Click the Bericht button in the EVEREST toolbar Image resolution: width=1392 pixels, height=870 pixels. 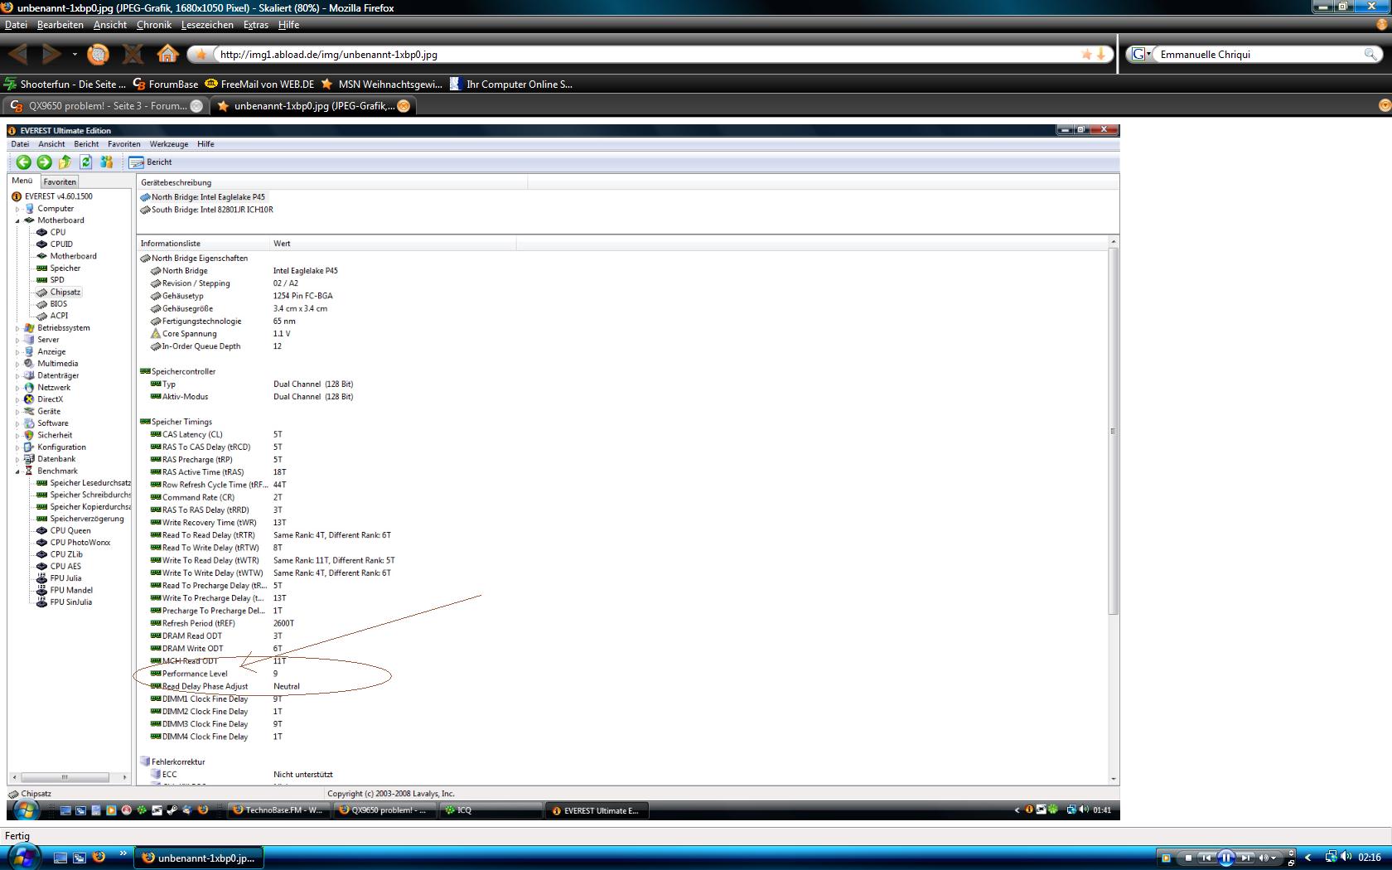tap(151, 162)
